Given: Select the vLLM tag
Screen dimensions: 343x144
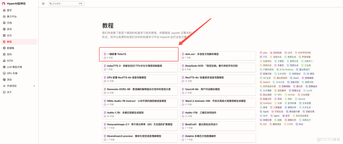Looking at the screenshot, I should pos(308,91).
